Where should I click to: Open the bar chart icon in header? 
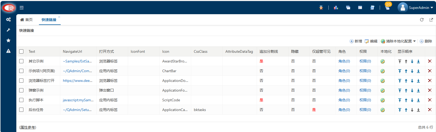(336, 8)
